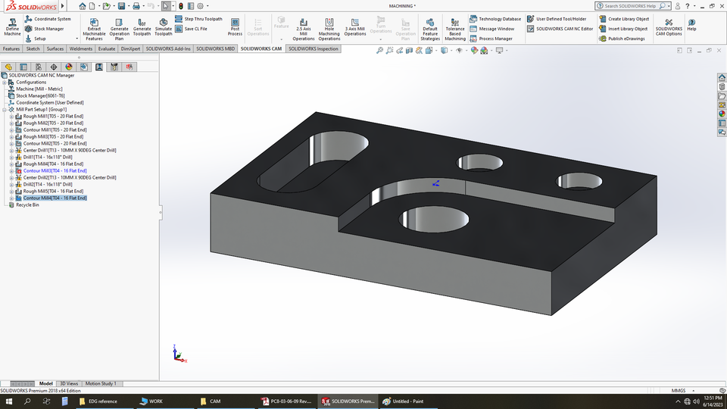Expand the Center Drill1 operation node
The image size is (727, 409).
coord(11,150)
